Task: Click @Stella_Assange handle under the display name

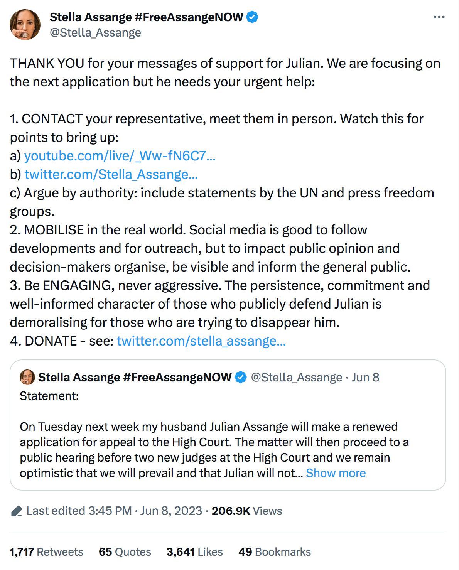Action: pyautogui.click(x=95, y=33)
